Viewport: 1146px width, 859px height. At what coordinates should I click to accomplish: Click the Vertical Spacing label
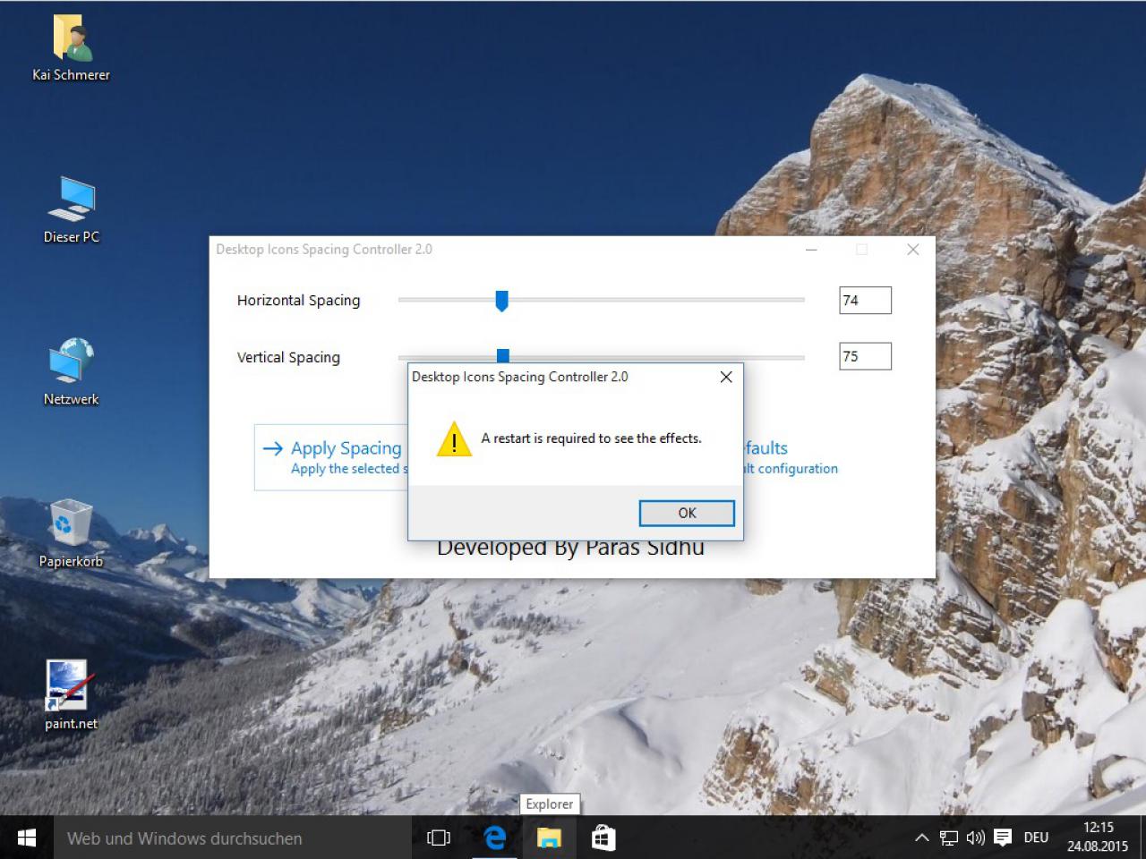point(288,357)
